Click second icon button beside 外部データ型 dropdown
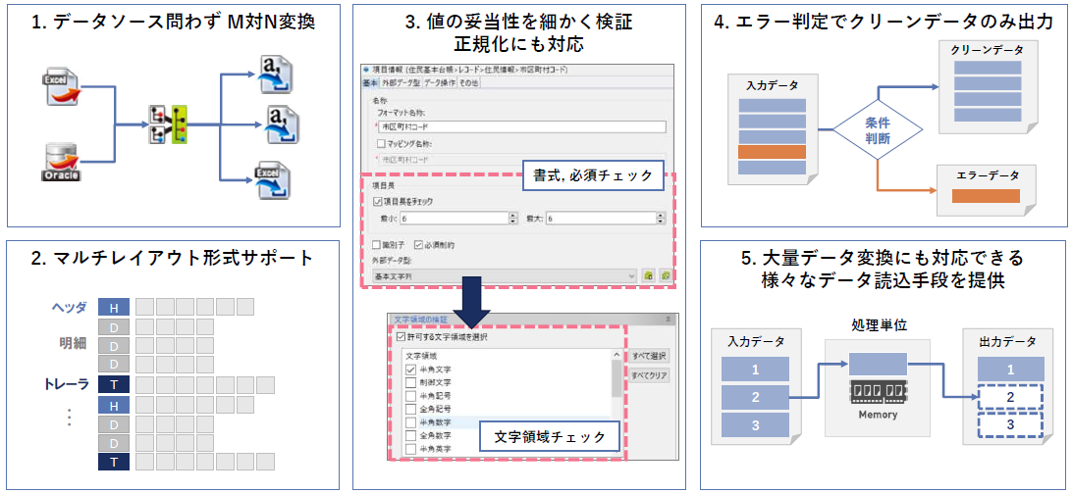1072x494 pixels. pyautogui.click(x=665, y=277)
